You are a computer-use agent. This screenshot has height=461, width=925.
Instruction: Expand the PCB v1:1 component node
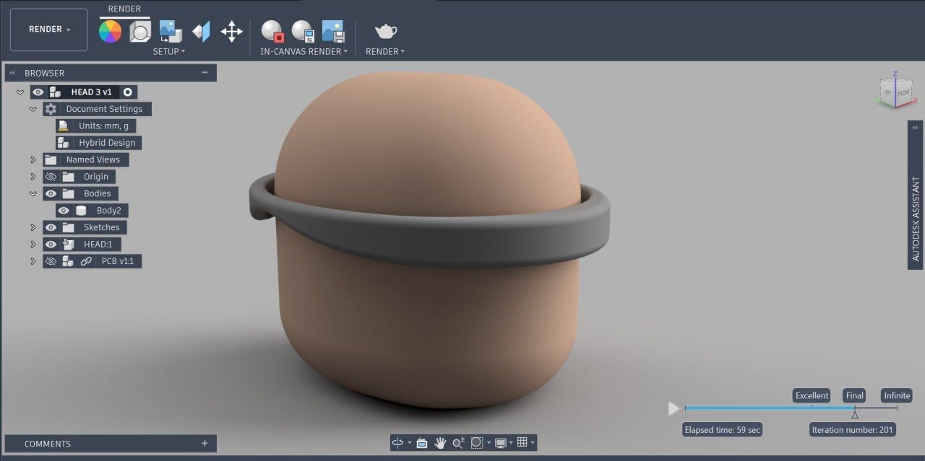[x=33, y=261]
